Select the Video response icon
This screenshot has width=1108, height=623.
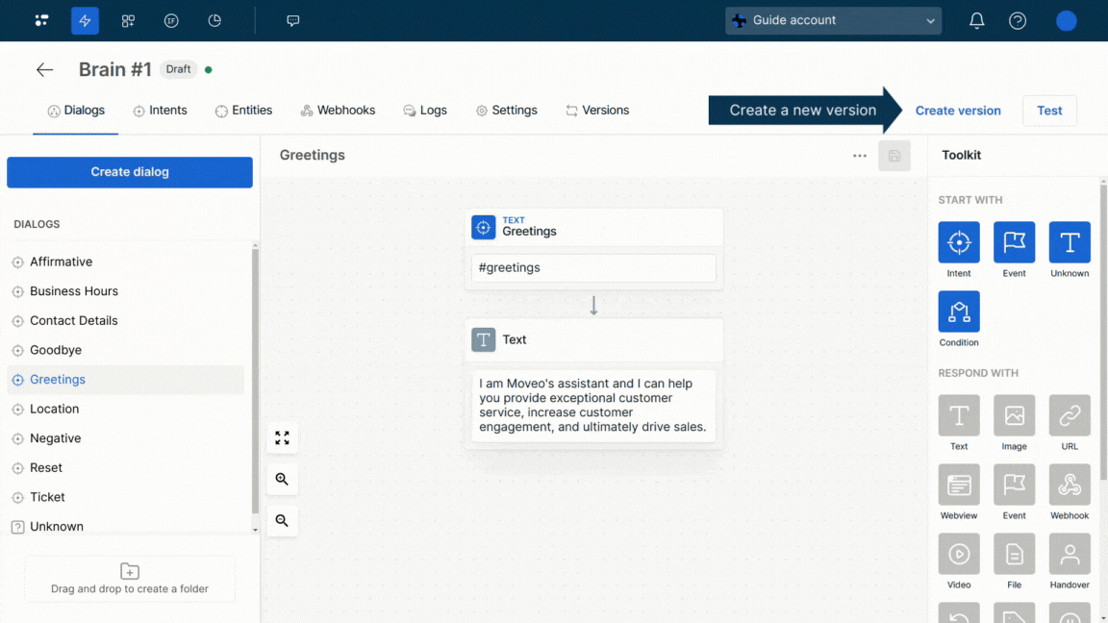click(959, 554)
